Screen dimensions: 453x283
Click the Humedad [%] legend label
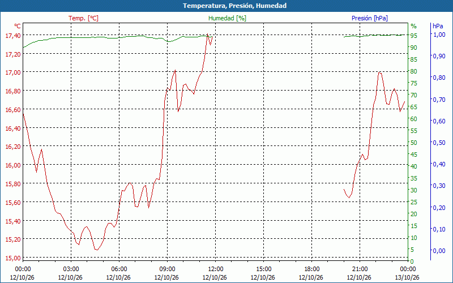point(227,18)
